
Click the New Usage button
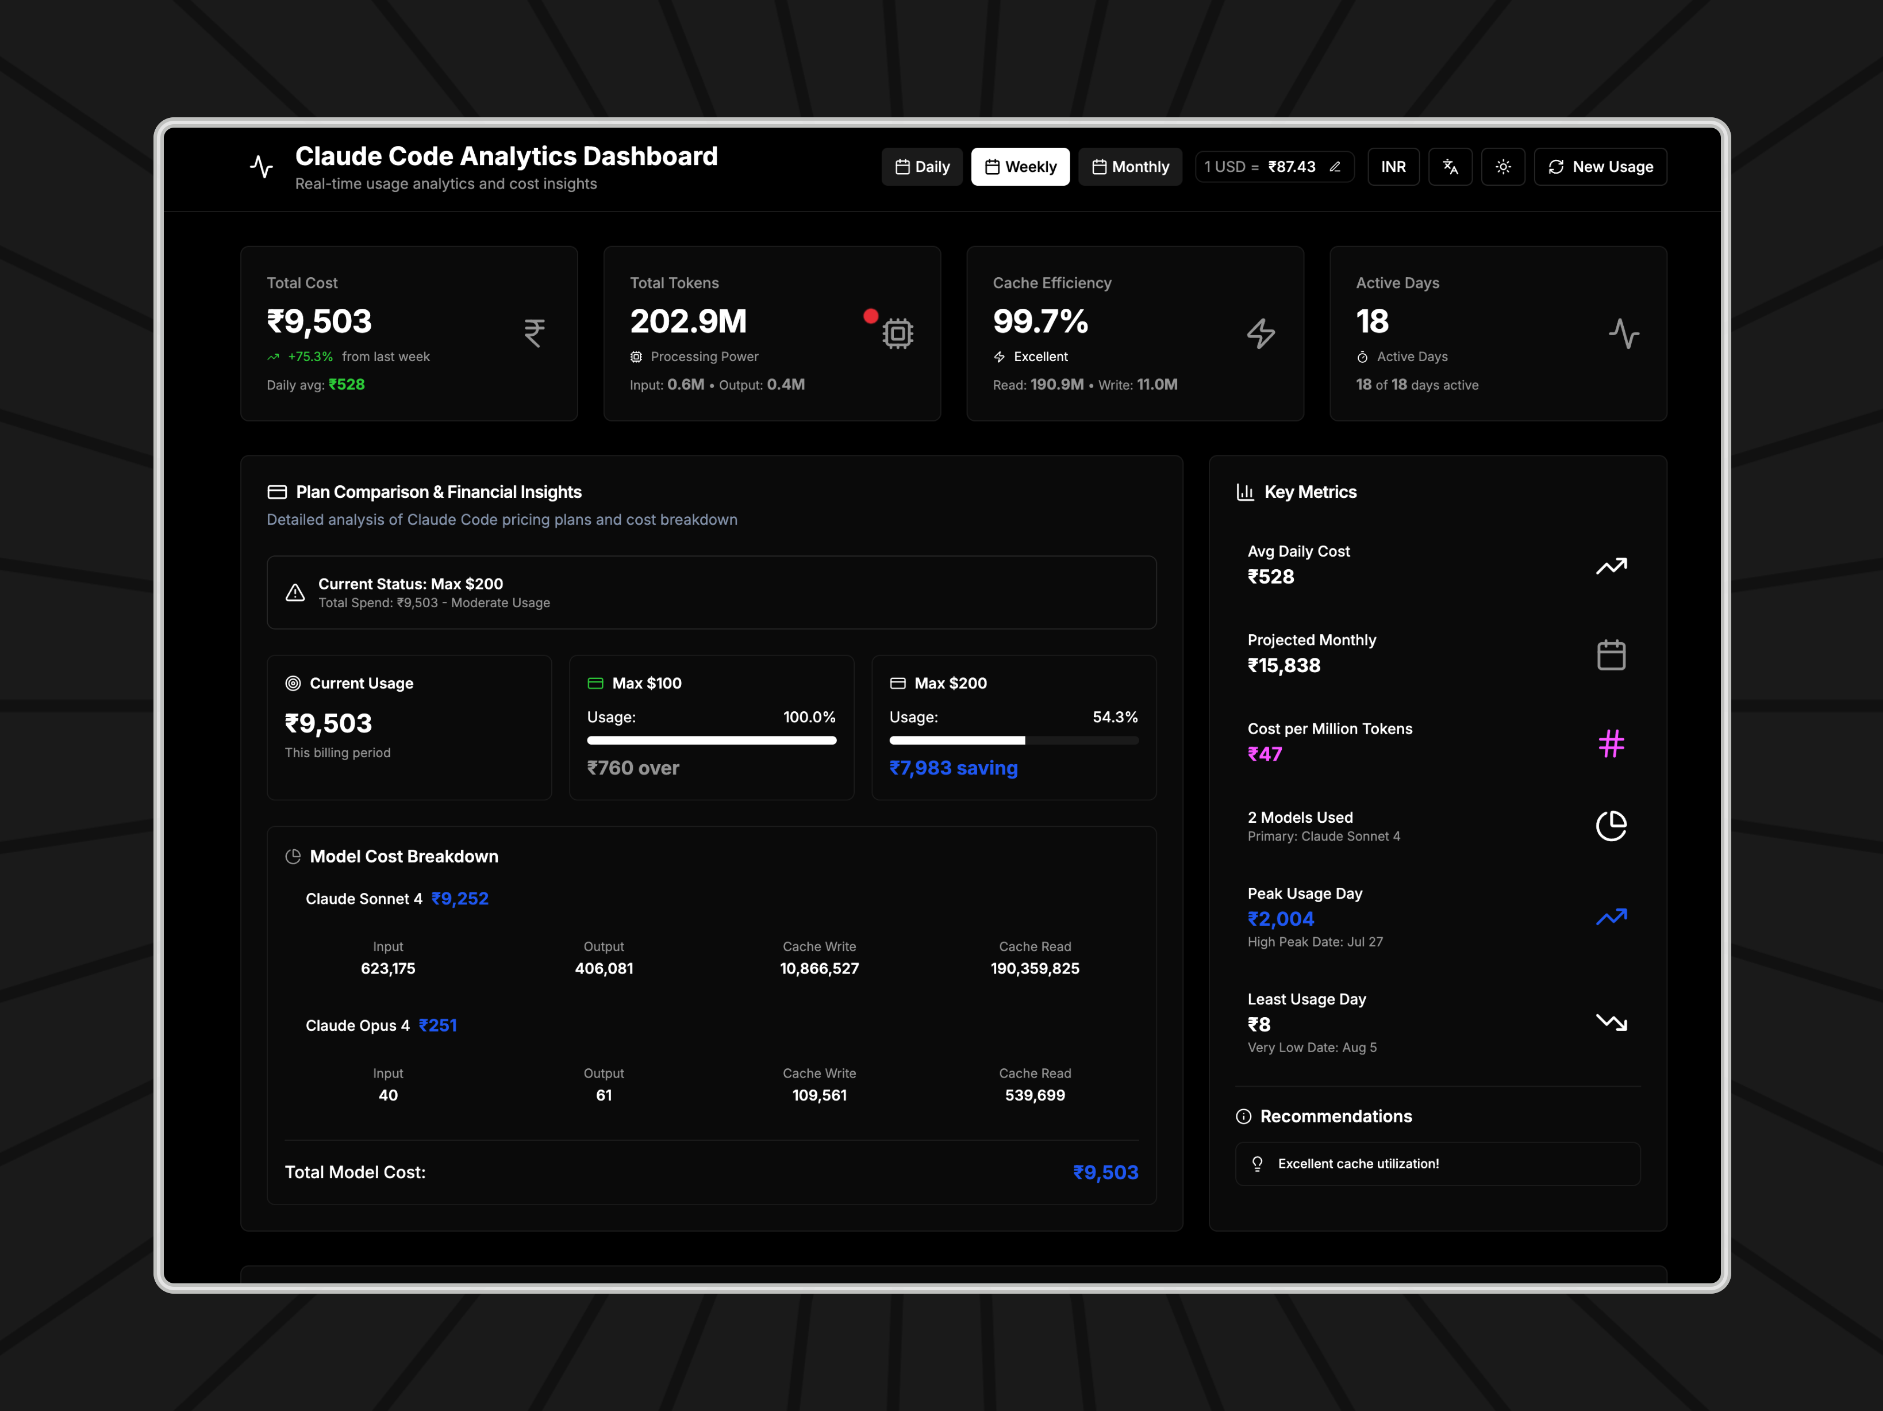pyautogui.click(x=1600, y=167)
